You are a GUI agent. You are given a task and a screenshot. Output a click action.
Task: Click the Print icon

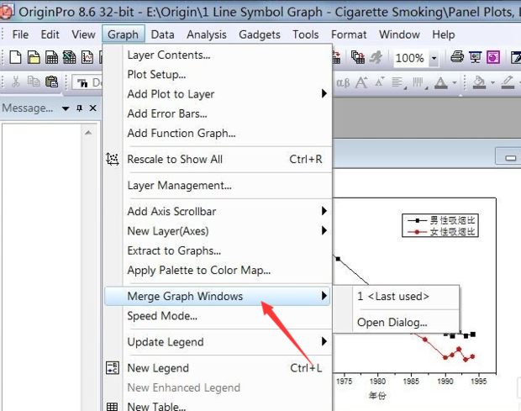456,58
